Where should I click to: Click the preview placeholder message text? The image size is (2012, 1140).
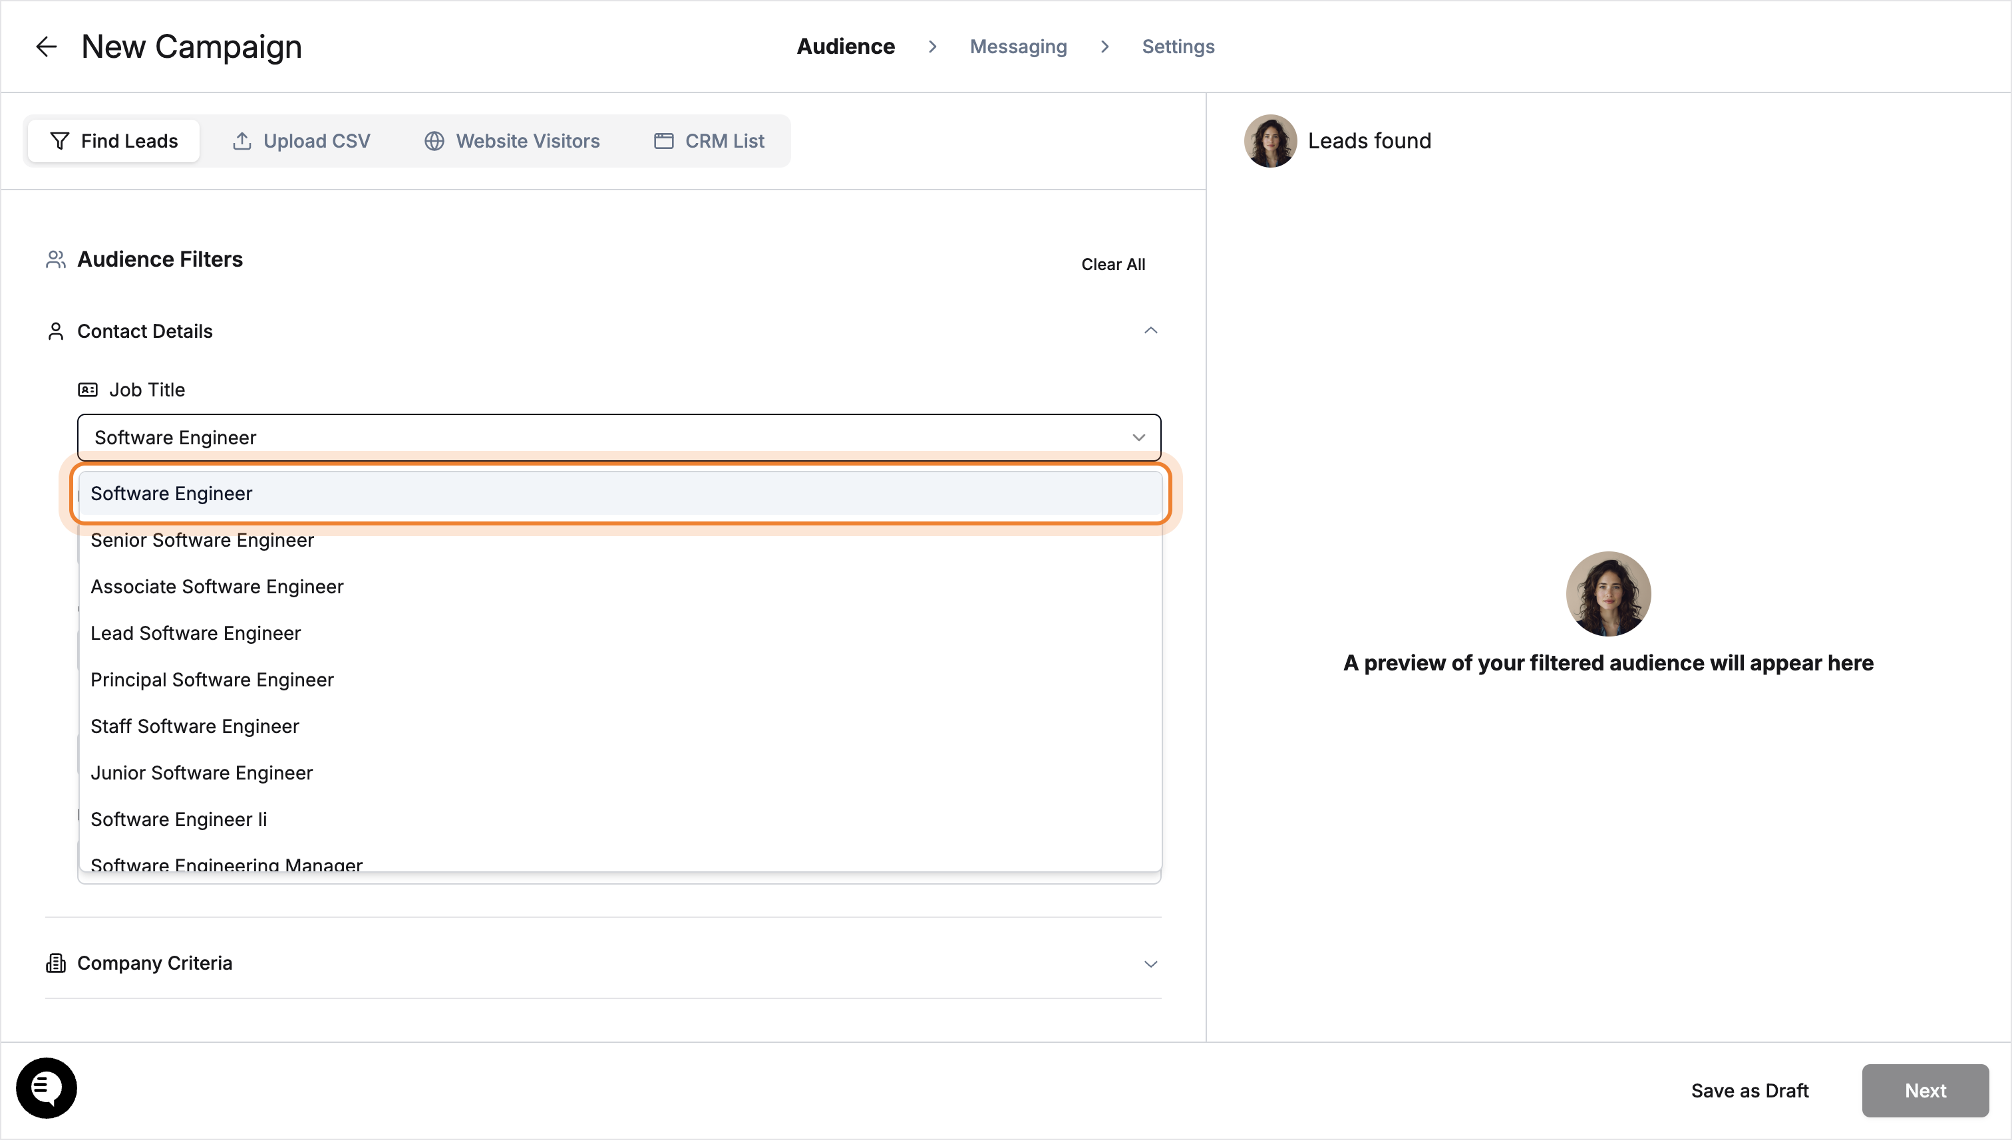tap(1609, 663)
